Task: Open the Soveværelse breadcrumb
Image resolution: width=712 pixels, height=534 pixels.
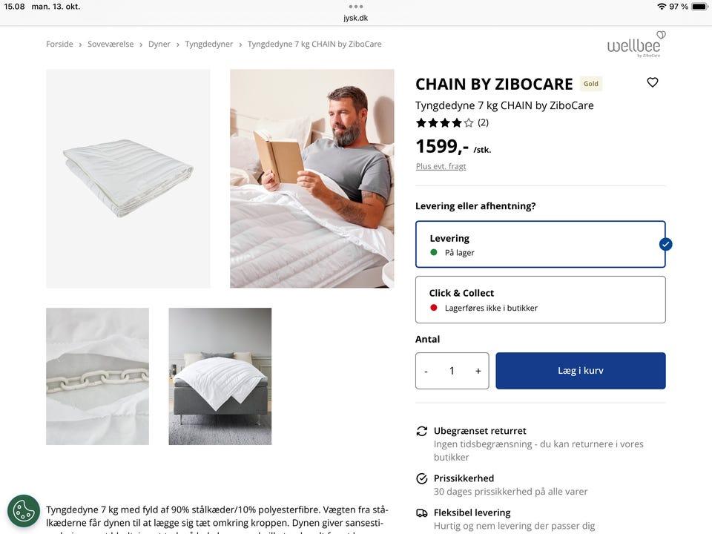Action: point(111,44)
